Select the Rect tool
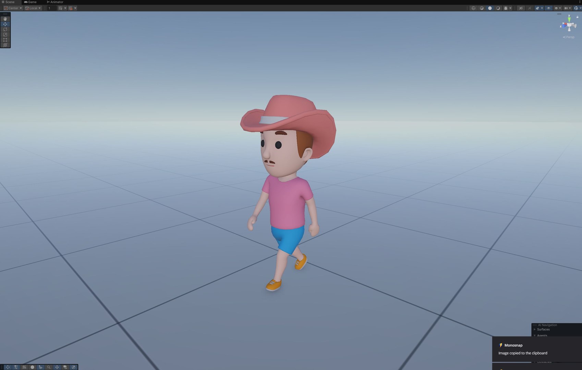Viewport: 582px width, 370px height. click(5, 40)
